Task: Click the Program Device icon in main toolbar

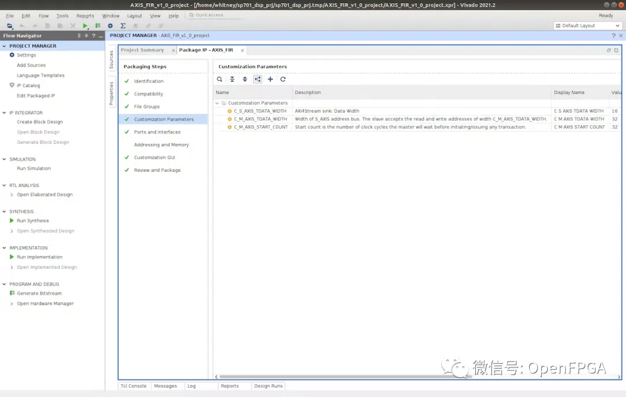Action: (97, 26)
